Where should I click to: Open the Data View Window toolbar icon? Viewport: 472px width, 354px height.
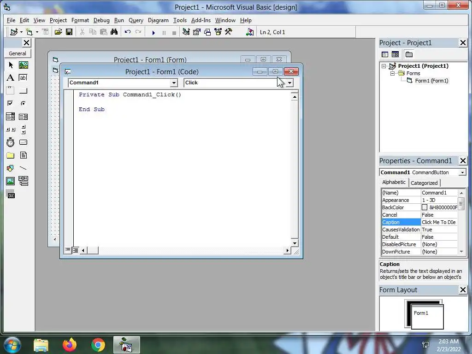[x=249, y=32]
